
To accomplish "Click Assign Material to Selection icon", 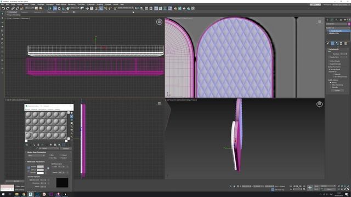I will pyautogui.click(x=34, y=144).
